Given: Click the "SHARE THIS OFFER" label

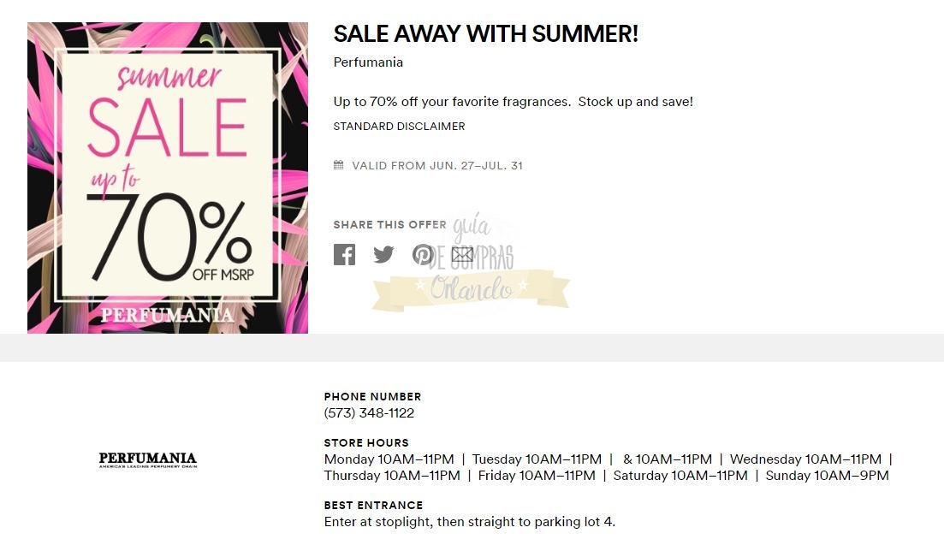Looking at the screenshot, I should 389,224.
